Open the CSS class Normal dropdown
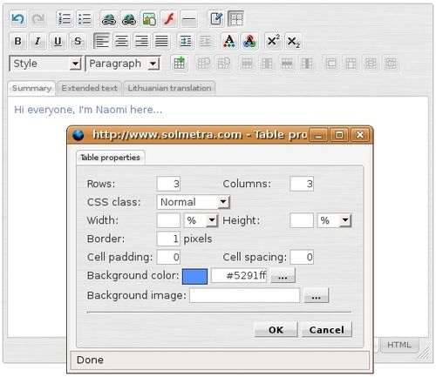 194,202
